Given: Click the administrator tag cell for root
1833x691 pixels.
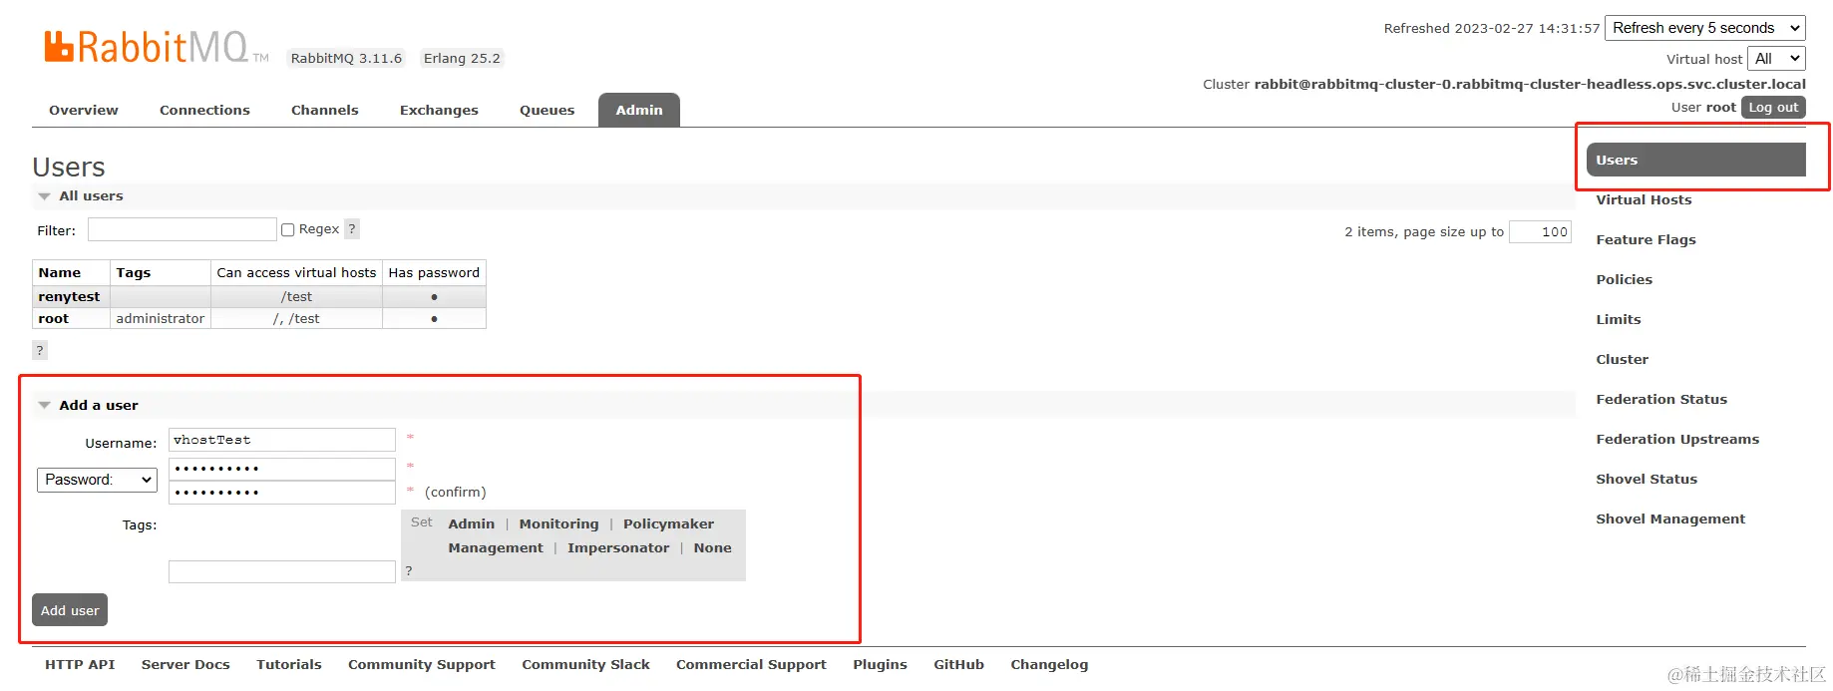Looking at the screenshot, I should click(x=161, y=319).
